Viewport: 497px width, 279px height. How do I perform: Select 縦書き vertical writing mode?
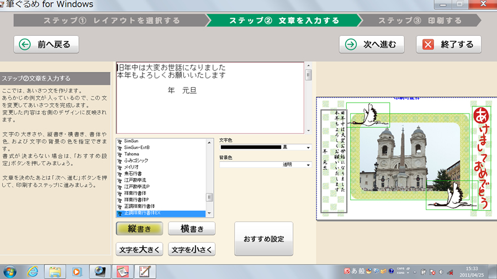[x=139, y=229]
